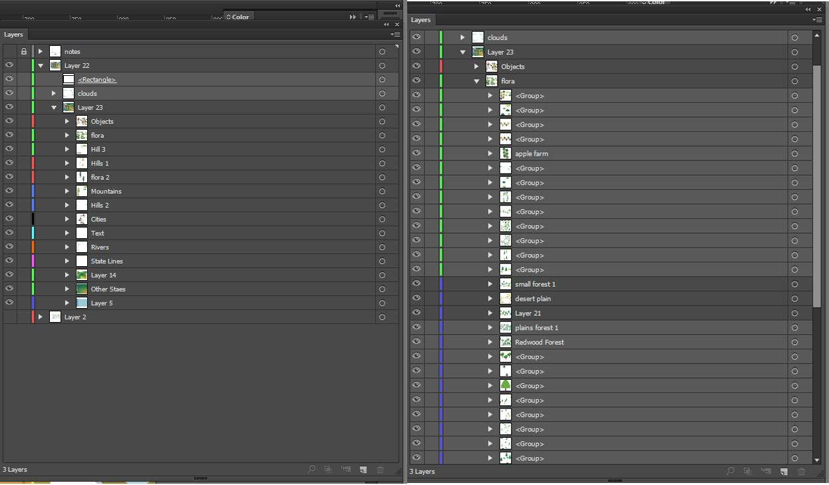
Task: Target circle for Cities layer
Action: (382, 219)
